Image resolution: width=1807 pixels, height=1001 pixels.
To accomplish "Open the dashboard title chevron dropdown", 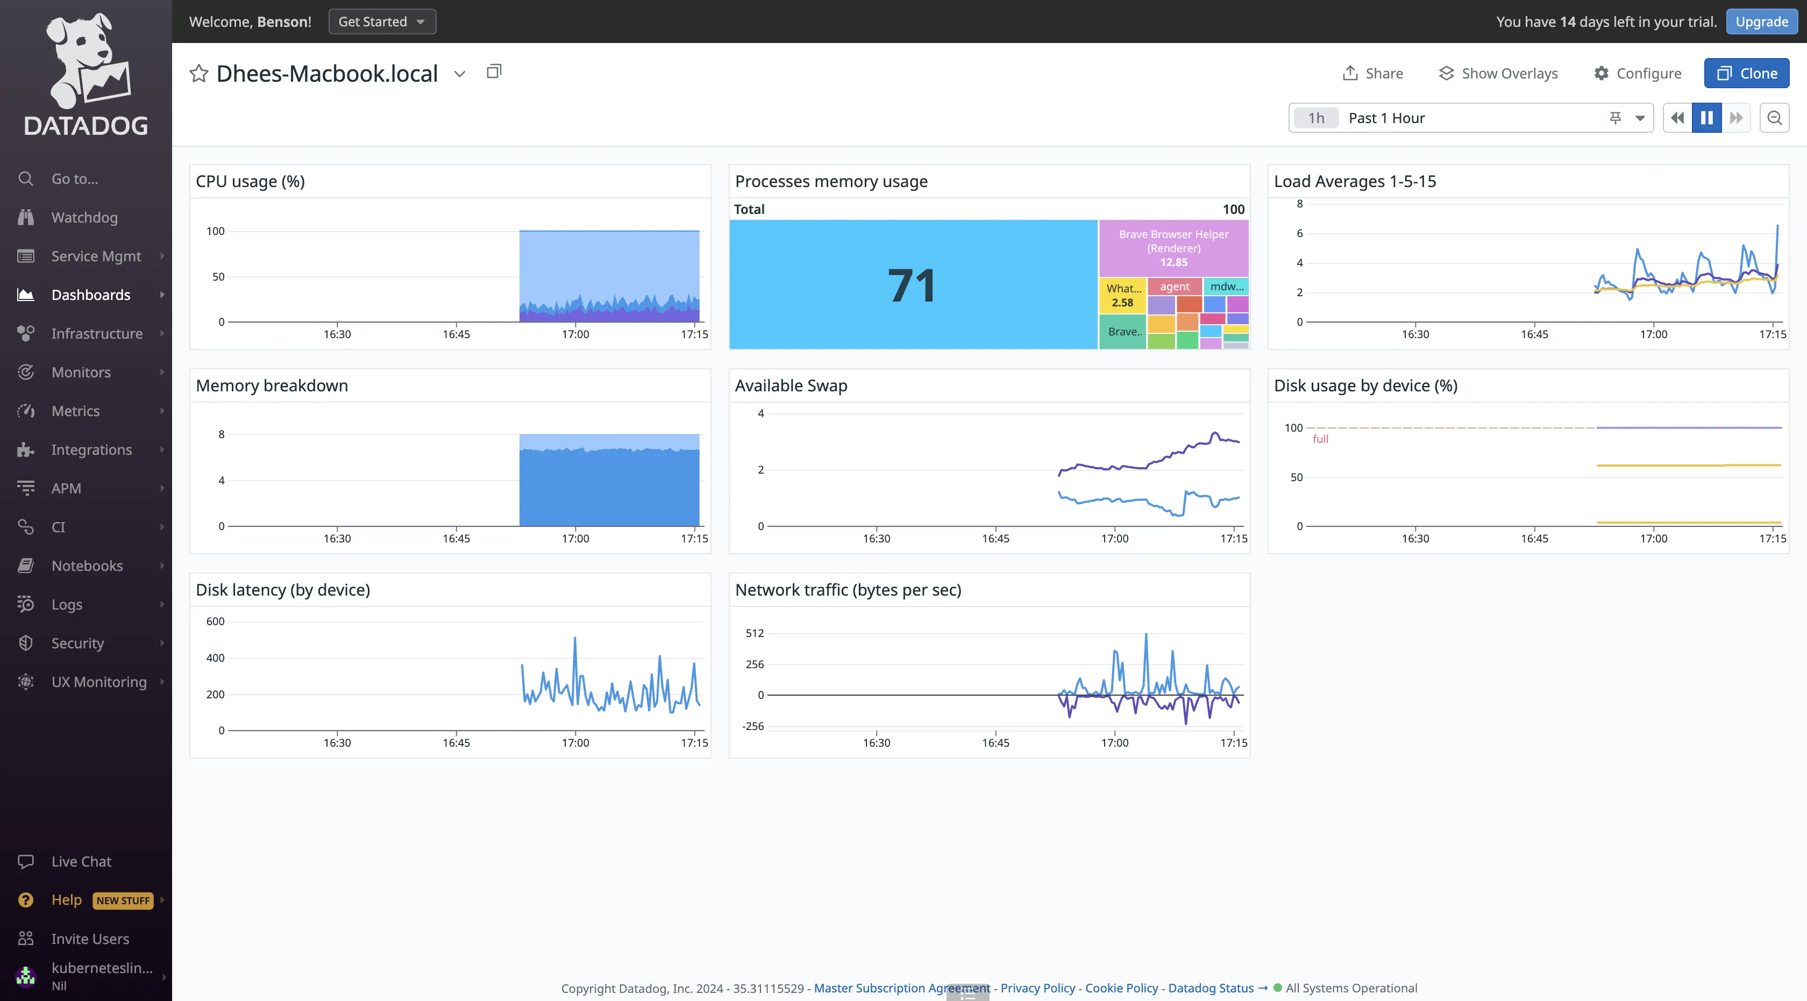I will [x=459, y=74].
